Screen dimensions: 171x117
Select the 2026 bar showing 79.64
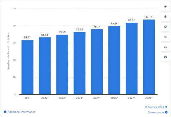[x=114, y=60]
